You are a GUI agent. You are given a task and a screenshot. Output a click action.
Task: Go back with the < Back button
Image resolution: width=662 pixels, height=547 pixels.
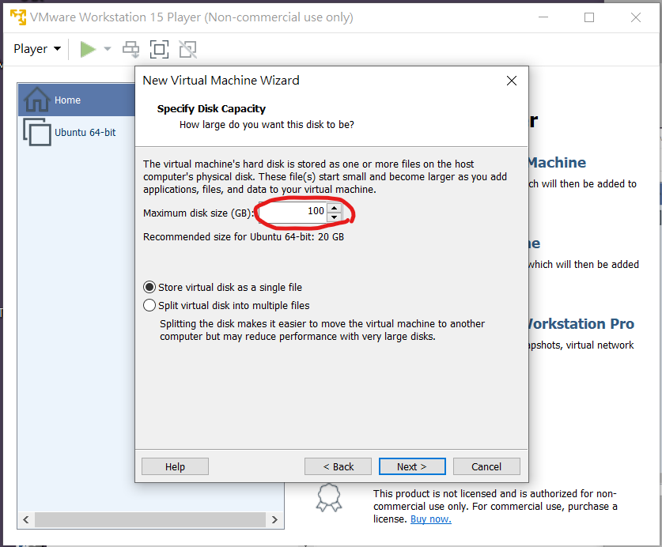[x=339, y=466]
